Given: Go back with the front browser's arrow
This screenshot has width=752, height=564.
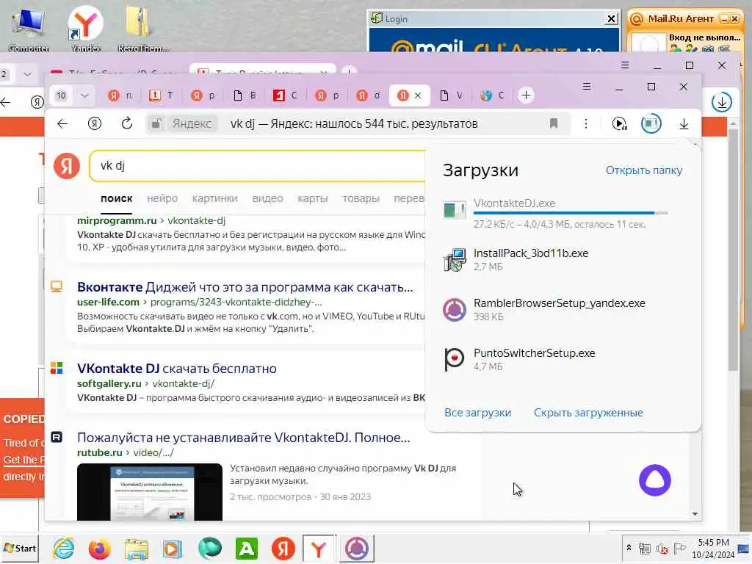Looking at the screenshot, I should pos(62,123).
